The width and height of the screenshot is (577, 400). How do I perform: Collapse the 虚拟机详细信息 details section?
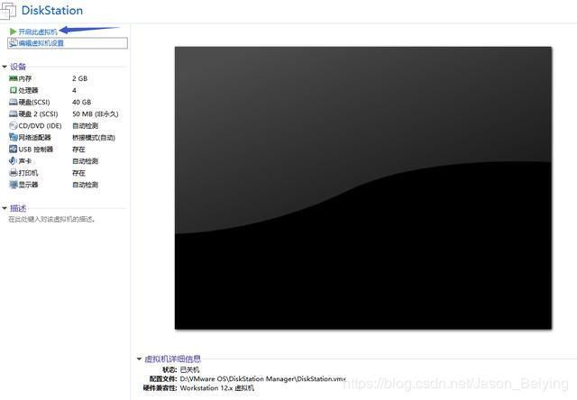(x=139, y=359)
